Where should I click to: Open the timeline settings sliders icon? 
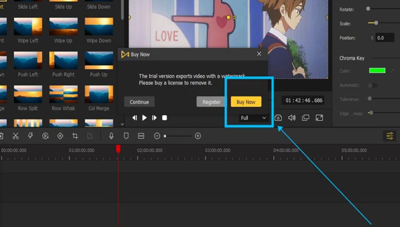(x=390, y=136)
